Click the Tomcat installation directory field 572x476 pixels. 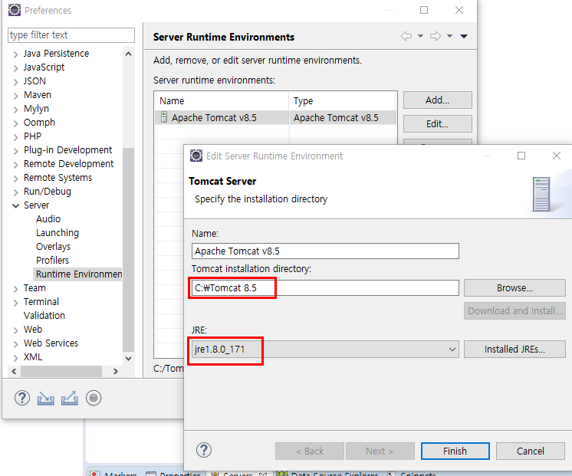325,288
